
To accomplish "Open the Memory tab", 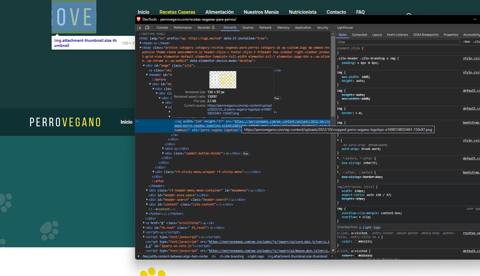I will pos(283,27).
